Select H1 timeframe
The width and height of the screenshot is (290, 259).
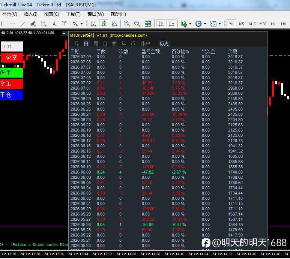click(x=273, y=24)
